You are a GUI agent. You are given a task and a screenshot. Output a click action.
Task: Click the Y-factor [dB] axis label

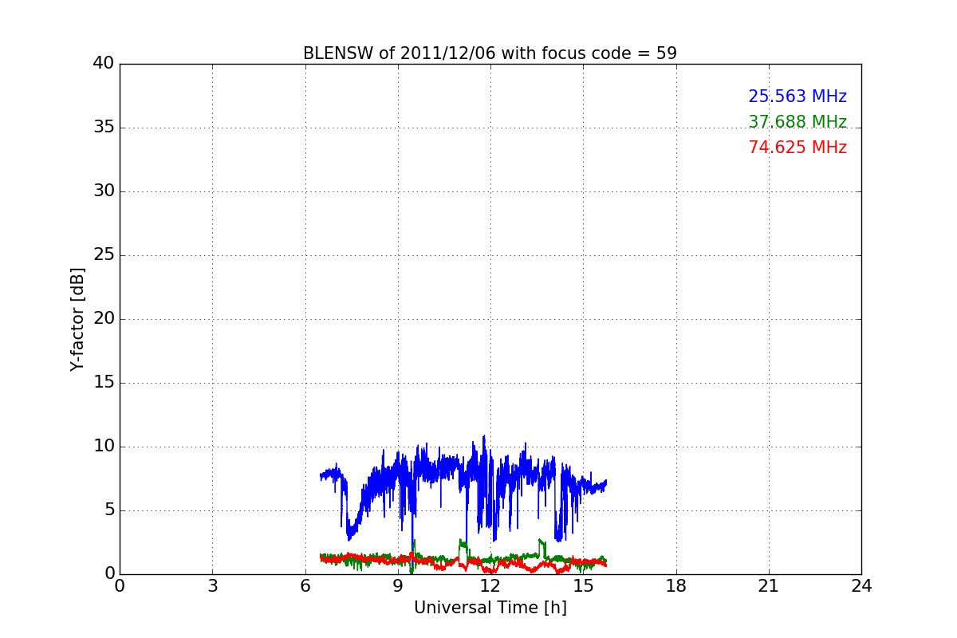[77, 319]
